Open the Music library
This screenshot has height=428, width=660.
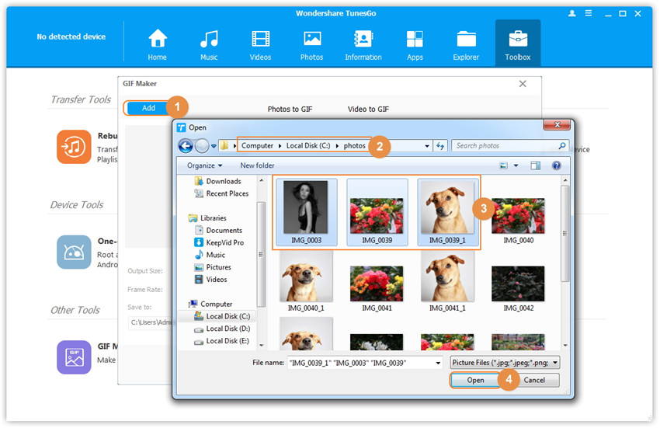pyautogui.click(x=210, y=255)
